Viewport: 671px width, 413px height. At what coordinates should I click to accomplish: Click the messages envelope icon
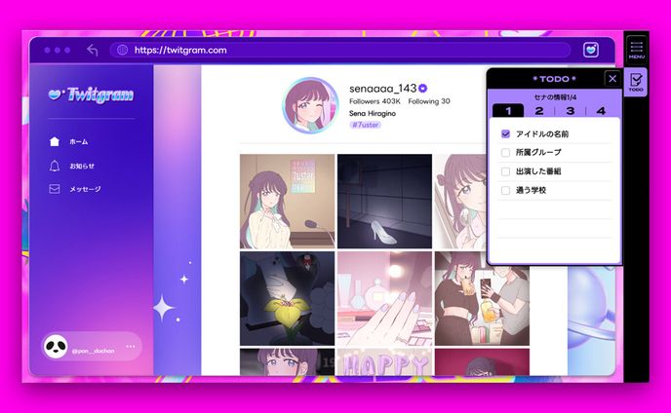point(55,189)
